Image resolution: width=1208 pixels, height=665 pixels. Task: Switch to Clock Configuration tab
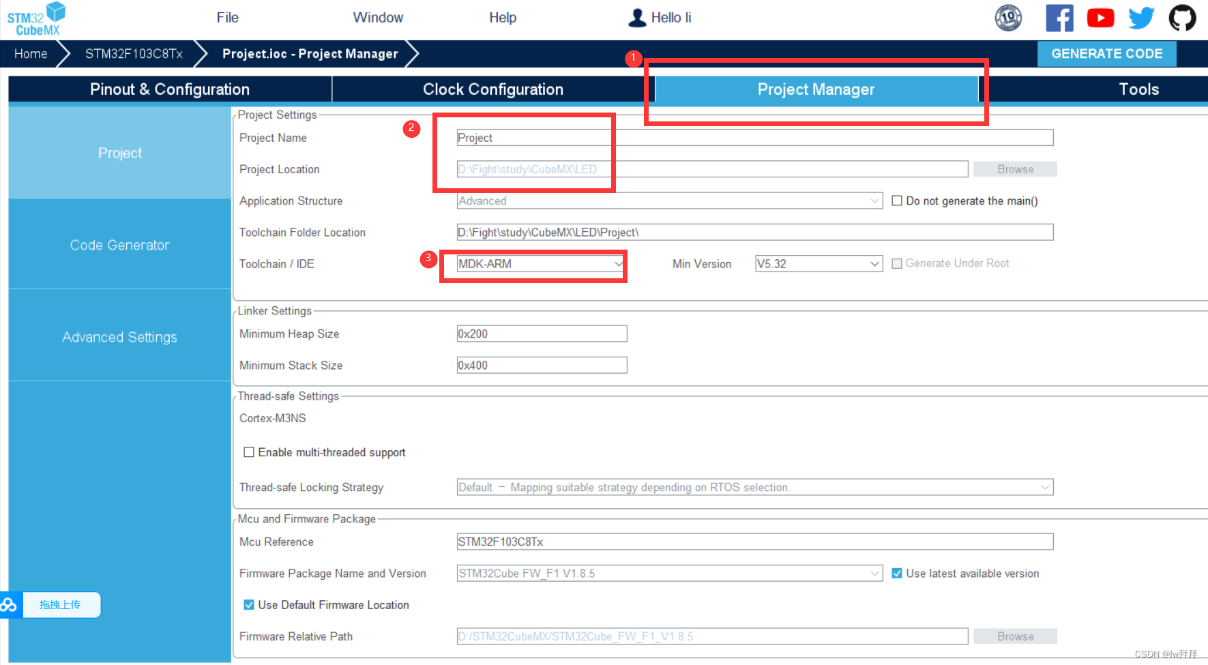coord(493,89)
